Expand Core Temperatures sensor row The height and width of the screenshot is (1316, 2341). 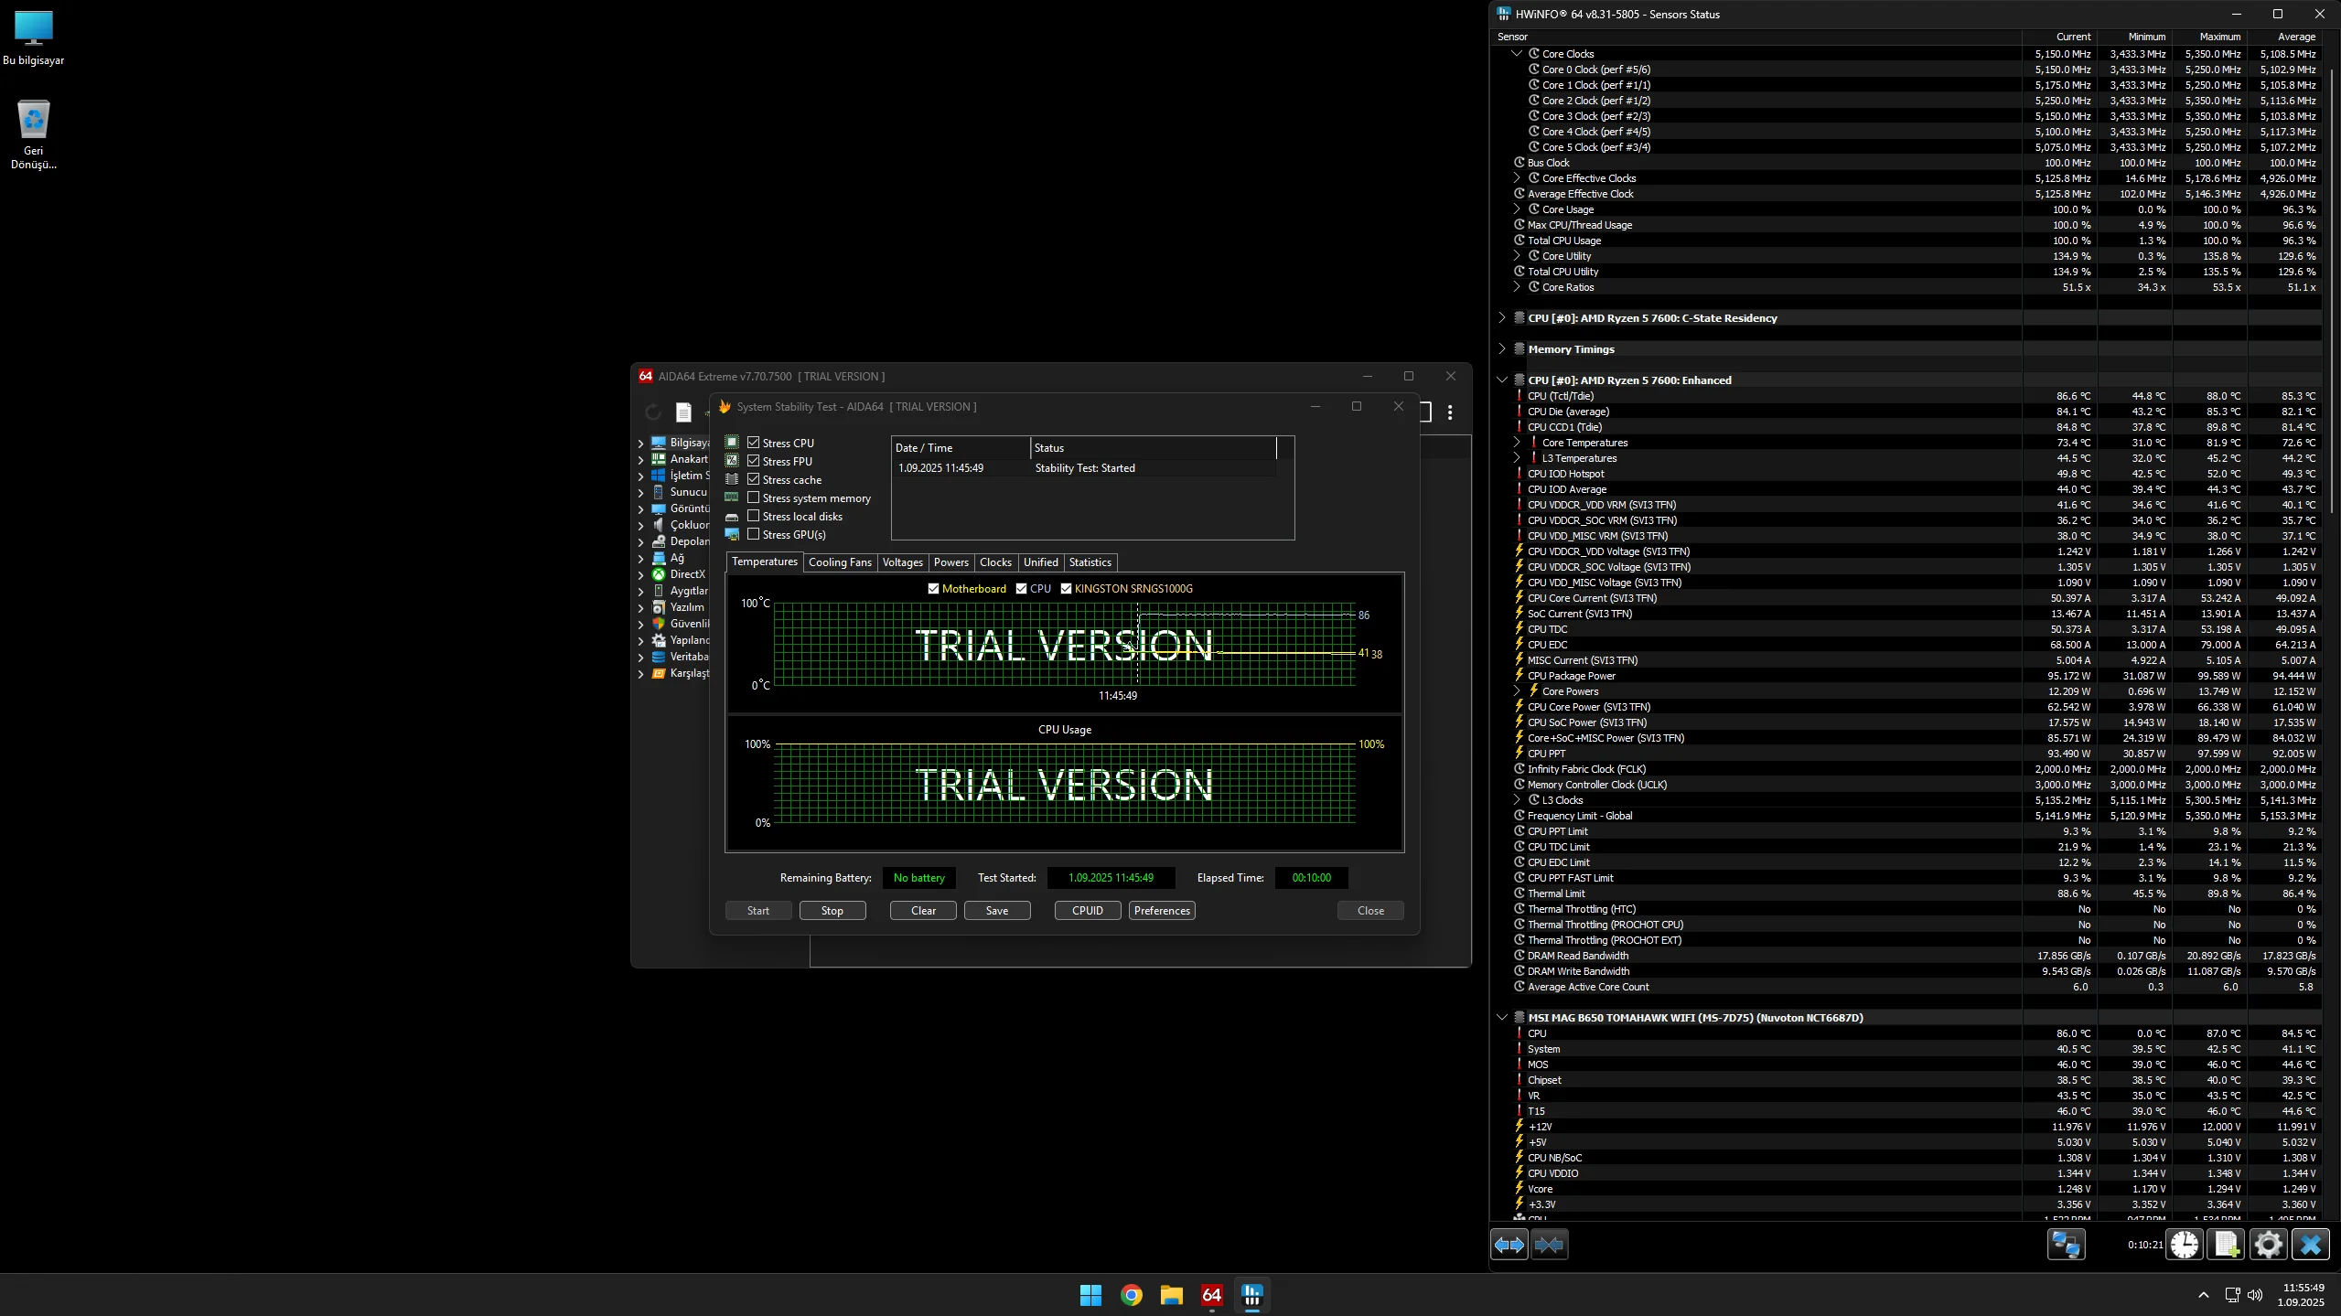(1517, 443)
